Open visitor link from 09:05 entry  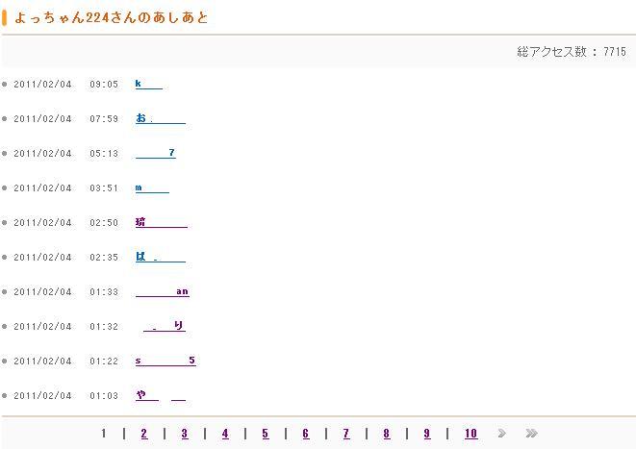[x=148, y=85]
